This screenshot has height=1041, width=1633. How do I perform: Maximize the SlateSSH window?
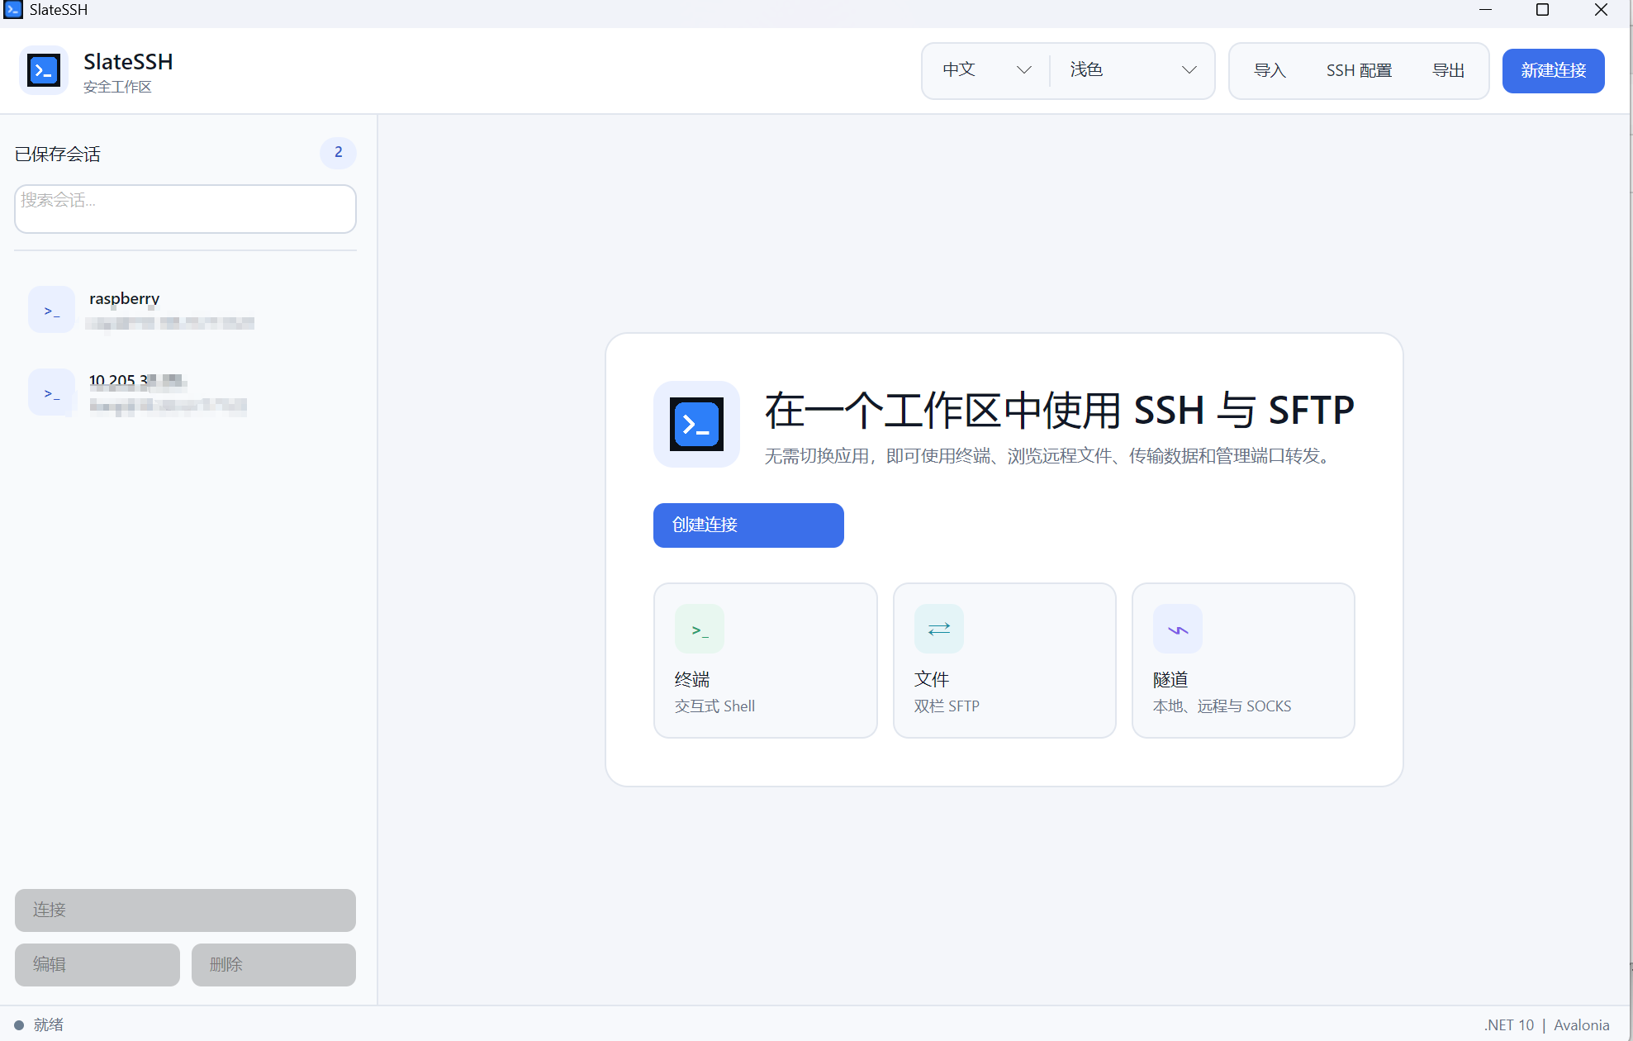coord(1542,10)
